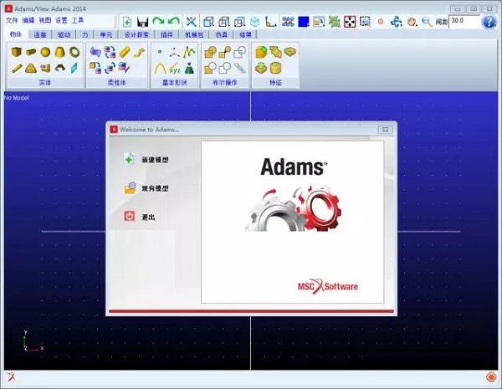Select the marker triad tool
502x389 pixels.
[175, 52]
